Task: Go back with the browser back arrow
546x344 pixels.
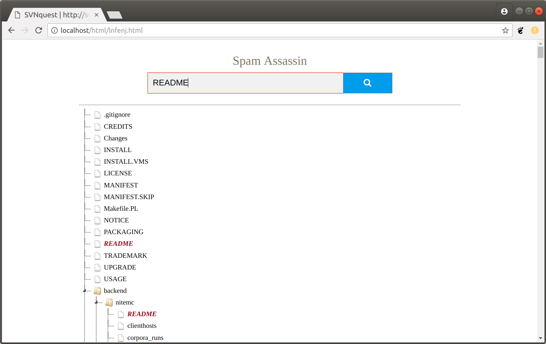Action: pyautogui.click(x=11, y=30)
